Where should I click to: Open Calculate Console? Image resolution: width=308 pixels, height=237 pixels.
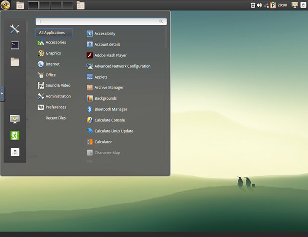[106, 120]
